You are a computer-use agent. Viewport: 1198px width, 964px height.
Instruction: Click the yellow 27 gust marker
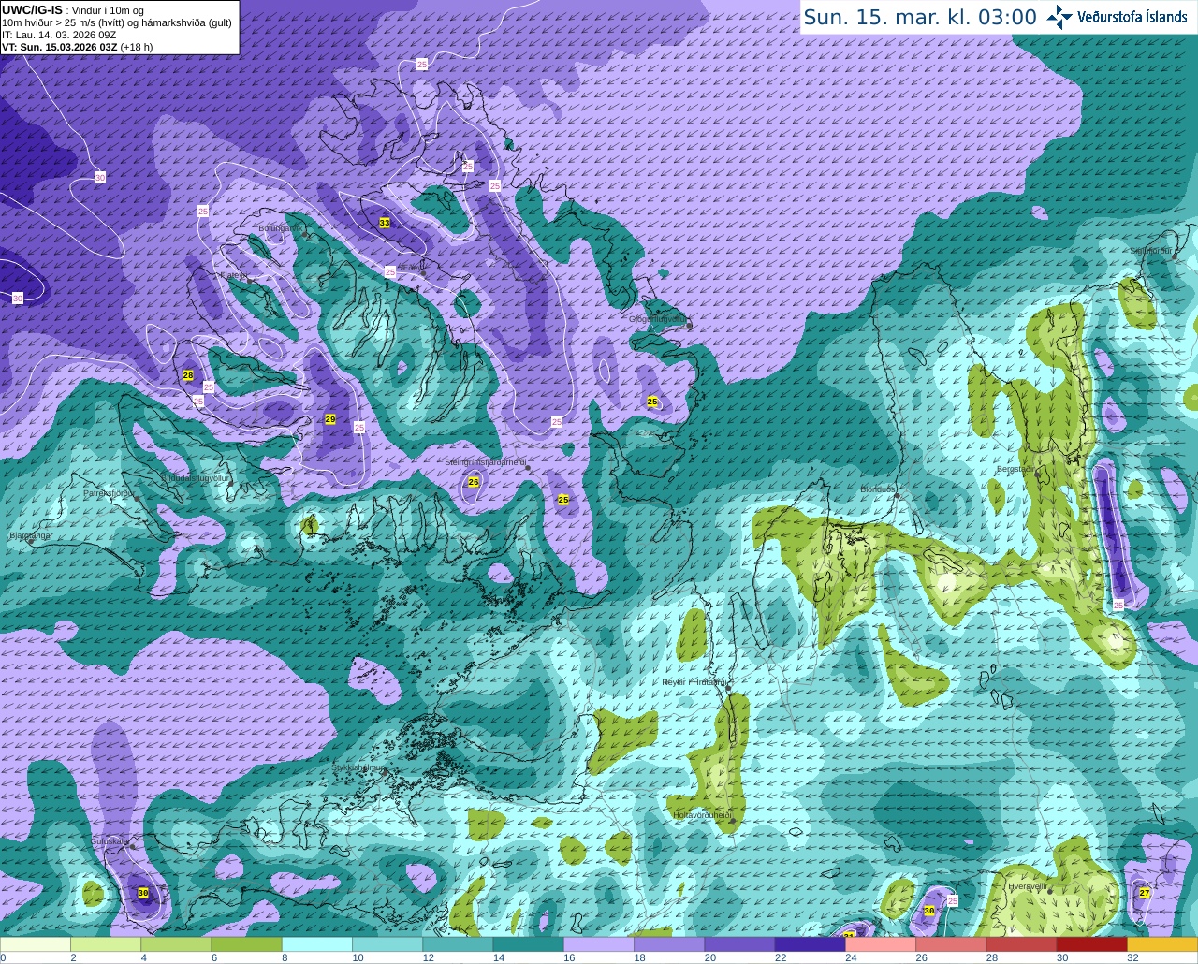(x=1145, y=893)
